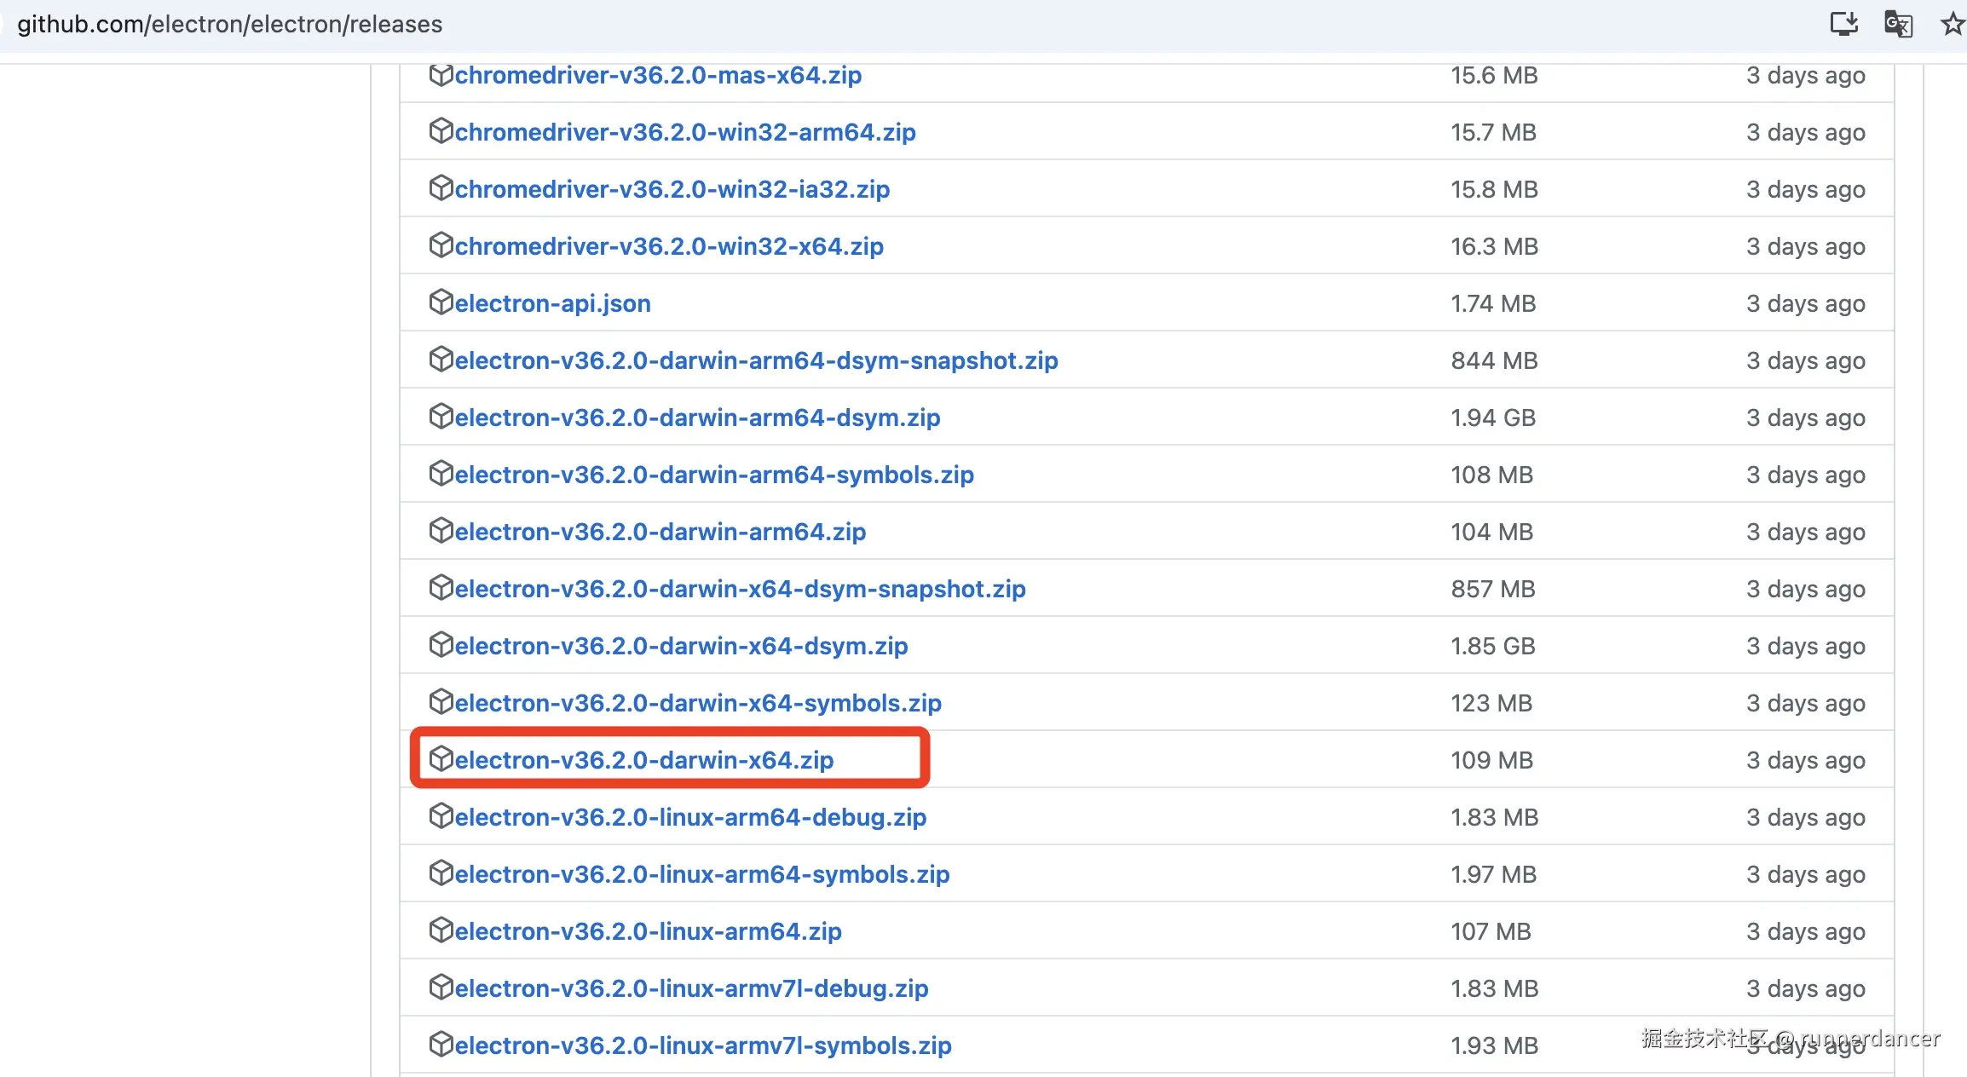Image resolution: width=1967 pixels, height=1077 pixels.
Task: Click package icon beside darwin-arm64-dsym-snapshot.zip
Action: 441,360
